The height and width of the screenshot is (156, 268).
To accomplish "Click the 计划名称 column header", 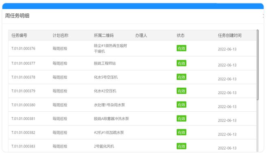I will [x=61, y=35].
